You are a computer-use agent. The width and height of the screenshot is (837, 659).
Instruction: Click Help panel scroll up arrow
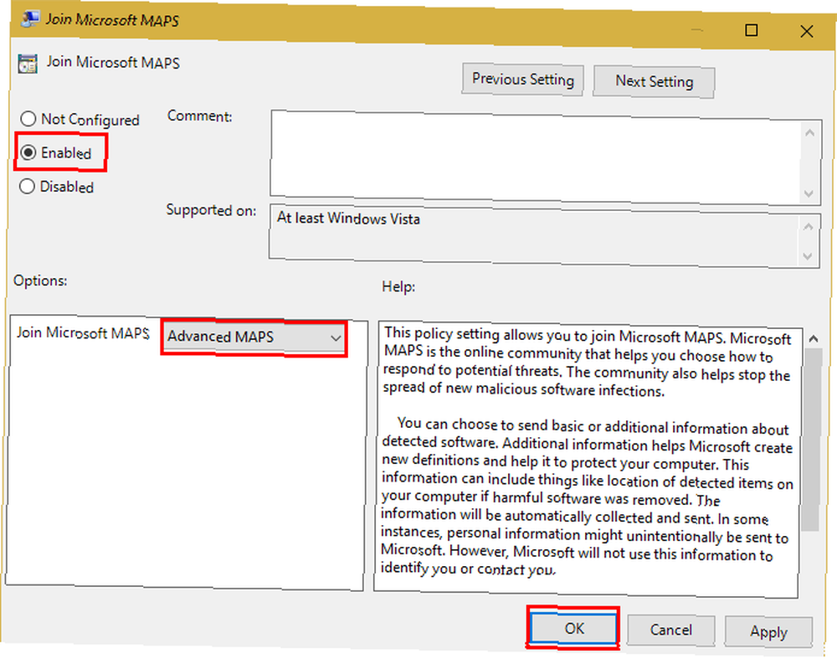[813, 338]
